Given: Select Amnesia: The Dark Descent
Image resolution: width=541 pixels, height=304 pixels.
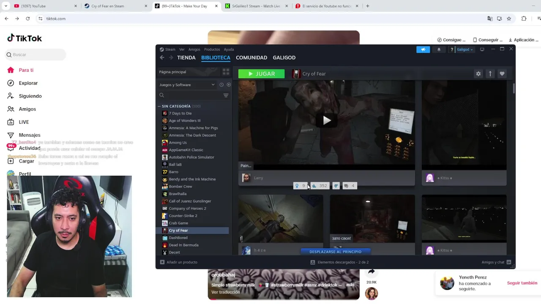Looking at the screenshot, I should tap(192, 135).
